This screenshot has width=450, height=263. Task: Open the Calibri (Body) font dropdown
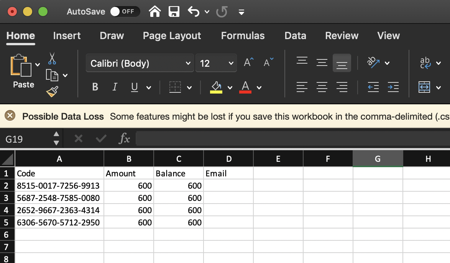(140, 63)
